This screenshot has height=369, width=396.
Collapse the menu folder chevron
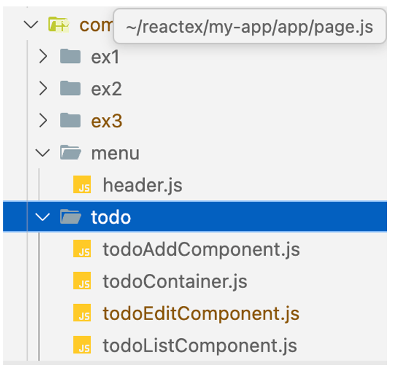(43, 153)
